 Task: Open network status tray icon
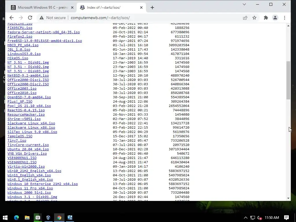tap(253, 218)
